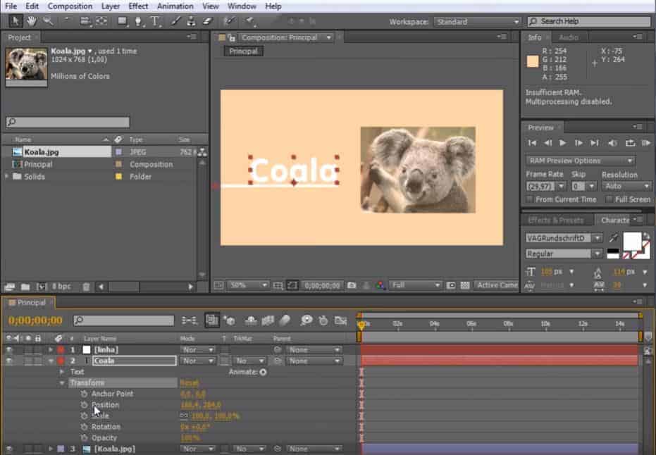Collapse the Transform property group
Viewport: 656px width, 455px height.
point(62,382)
